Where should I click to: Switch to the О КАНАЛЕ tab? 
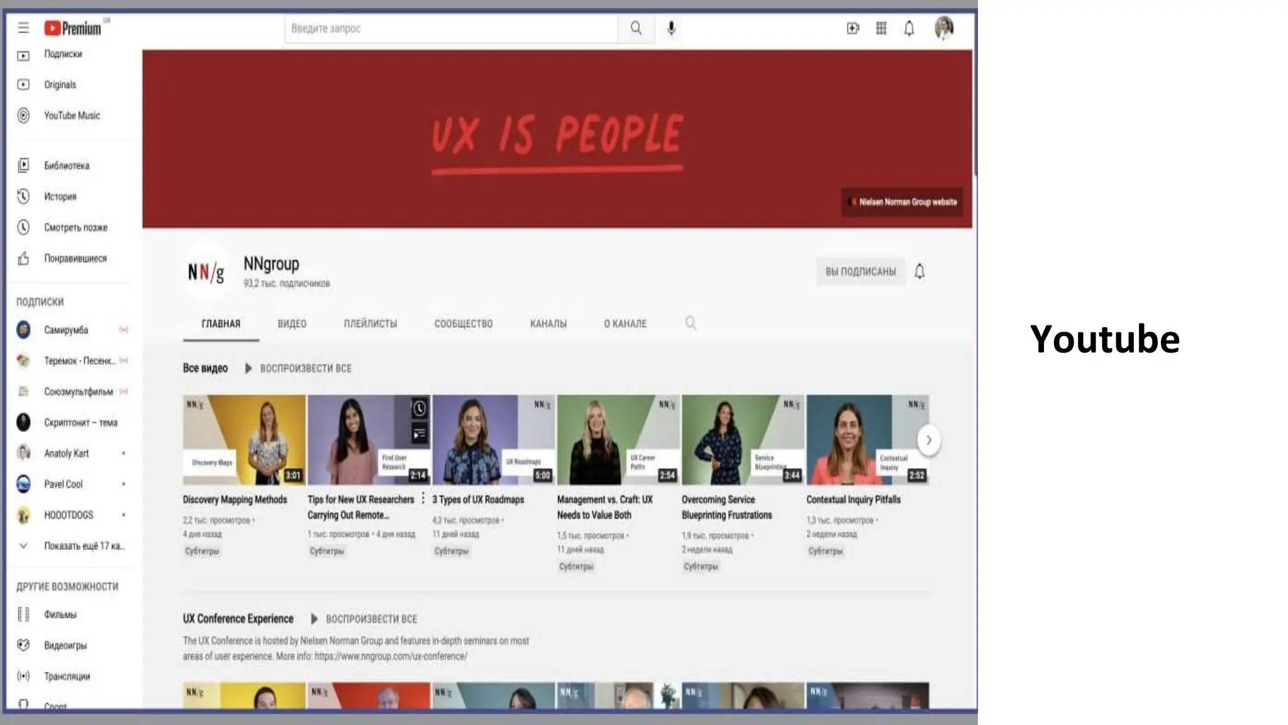pos(625,323)
